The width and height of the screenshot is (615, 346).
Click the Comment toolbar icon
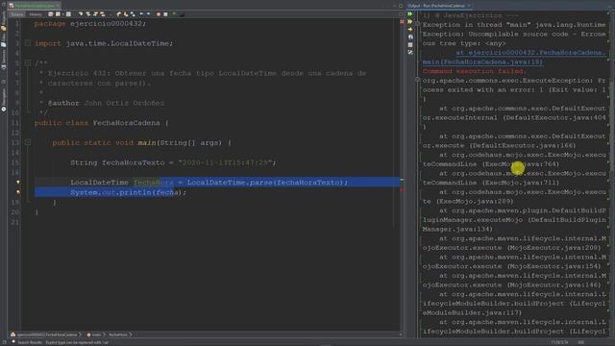[175, 14]
